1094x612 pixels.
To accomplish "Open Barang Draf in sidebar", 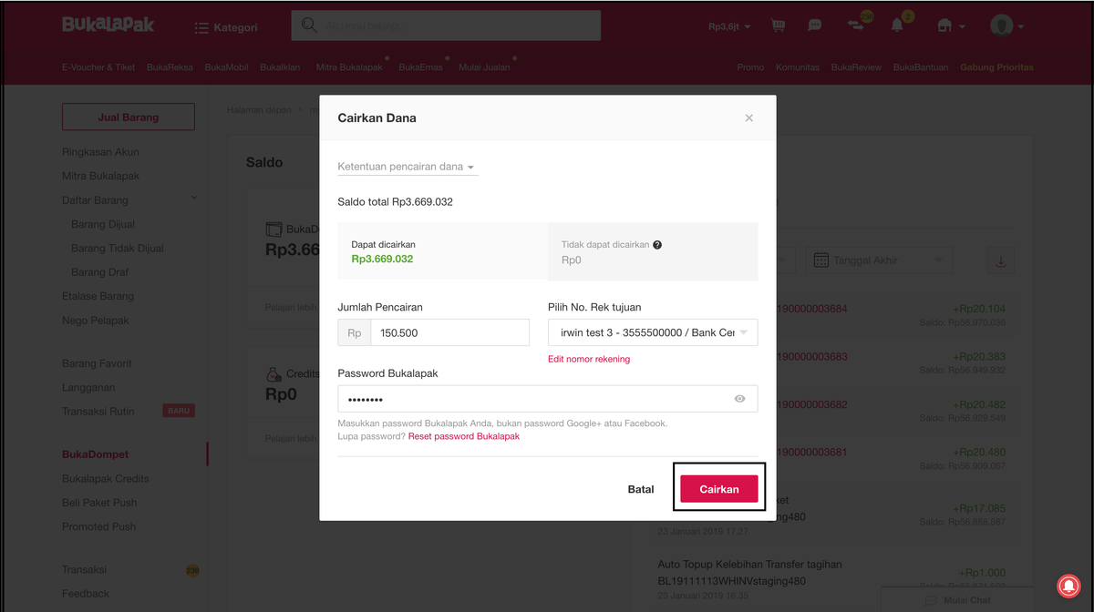I will click(x=99, y=272).
